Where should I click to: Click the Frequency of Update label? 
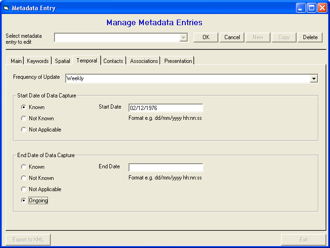[36, 77]
